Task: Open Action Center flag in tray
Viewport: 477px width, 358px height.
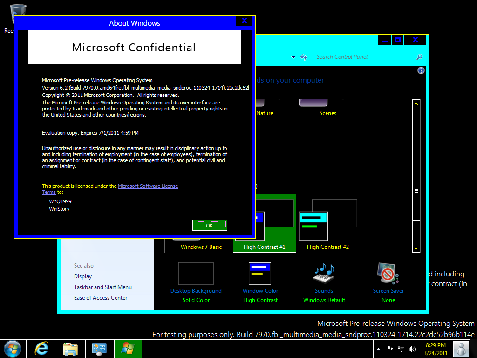Action: (x=390, y=349)
